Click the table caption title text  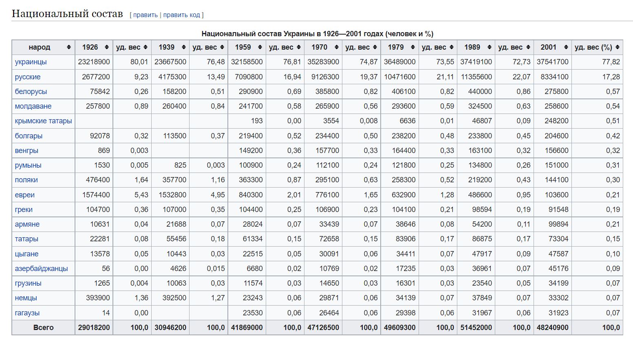coord(317,34)
